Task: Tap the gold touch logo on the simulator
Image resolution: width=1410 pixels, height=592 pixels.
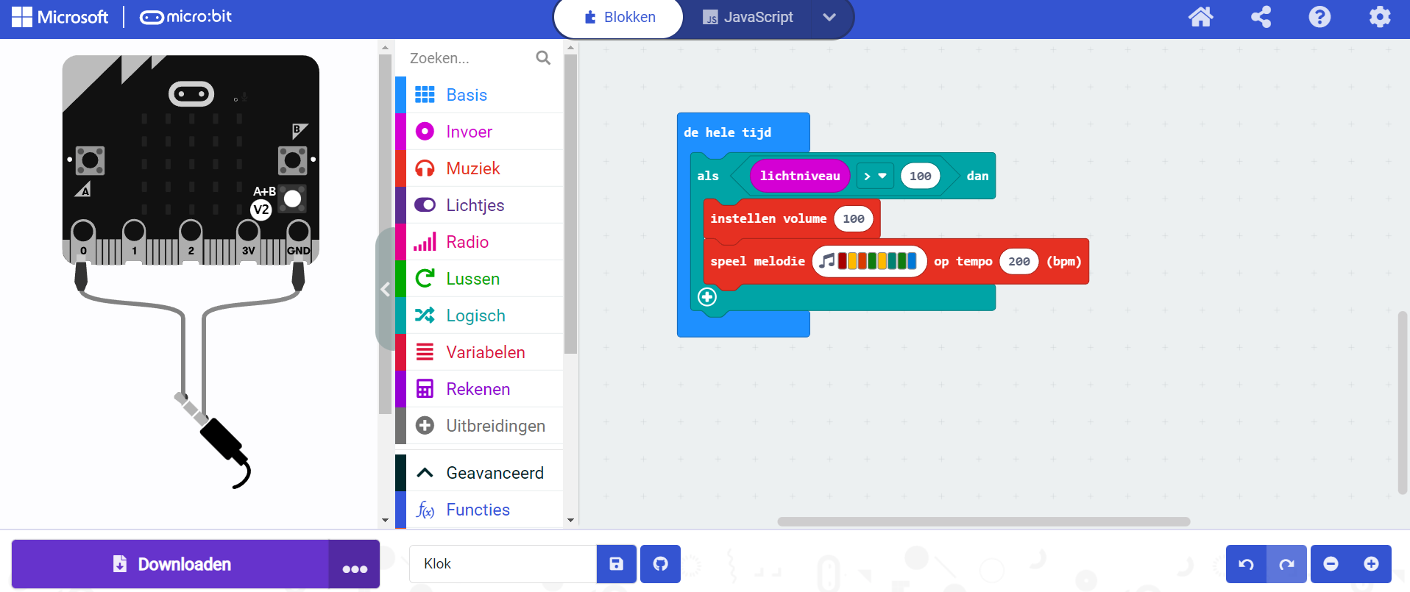Action: pyautogui.click(x=191, y=94)
